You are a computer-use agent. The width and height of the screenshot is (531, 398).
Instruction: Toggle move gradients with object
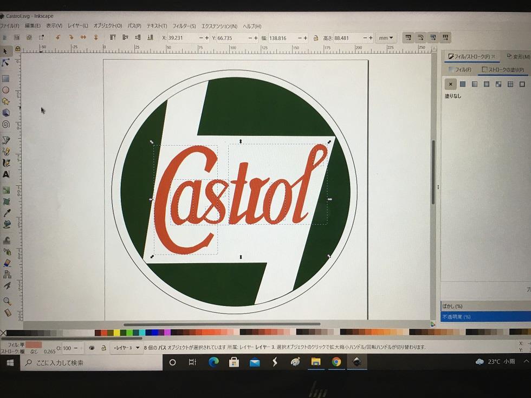click(x=433, y=37)
